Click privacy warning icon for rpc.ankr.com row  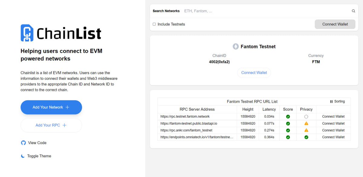point(306,130)
